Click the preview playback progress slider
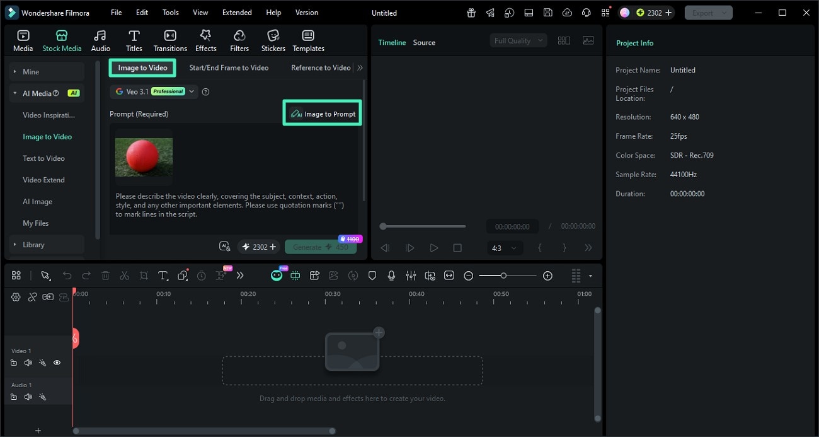819x437 pixels. 423,226
